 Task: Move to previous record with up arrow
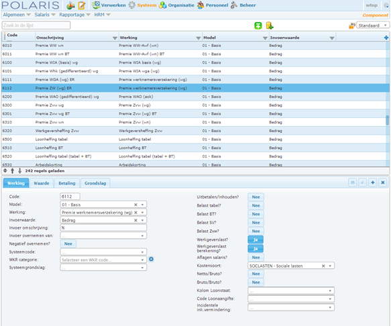click(x=12, y=170)
